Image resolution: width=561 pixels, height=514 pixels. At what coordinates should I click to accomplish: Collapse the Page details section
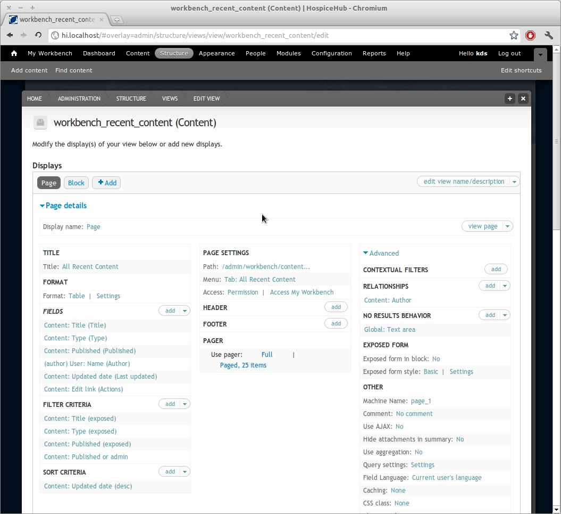coord(63,206)
